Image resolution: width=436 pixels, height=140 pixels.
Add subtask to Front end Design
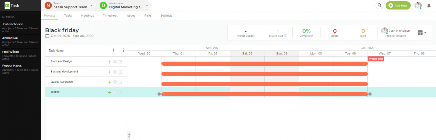[x=110, y=62]
